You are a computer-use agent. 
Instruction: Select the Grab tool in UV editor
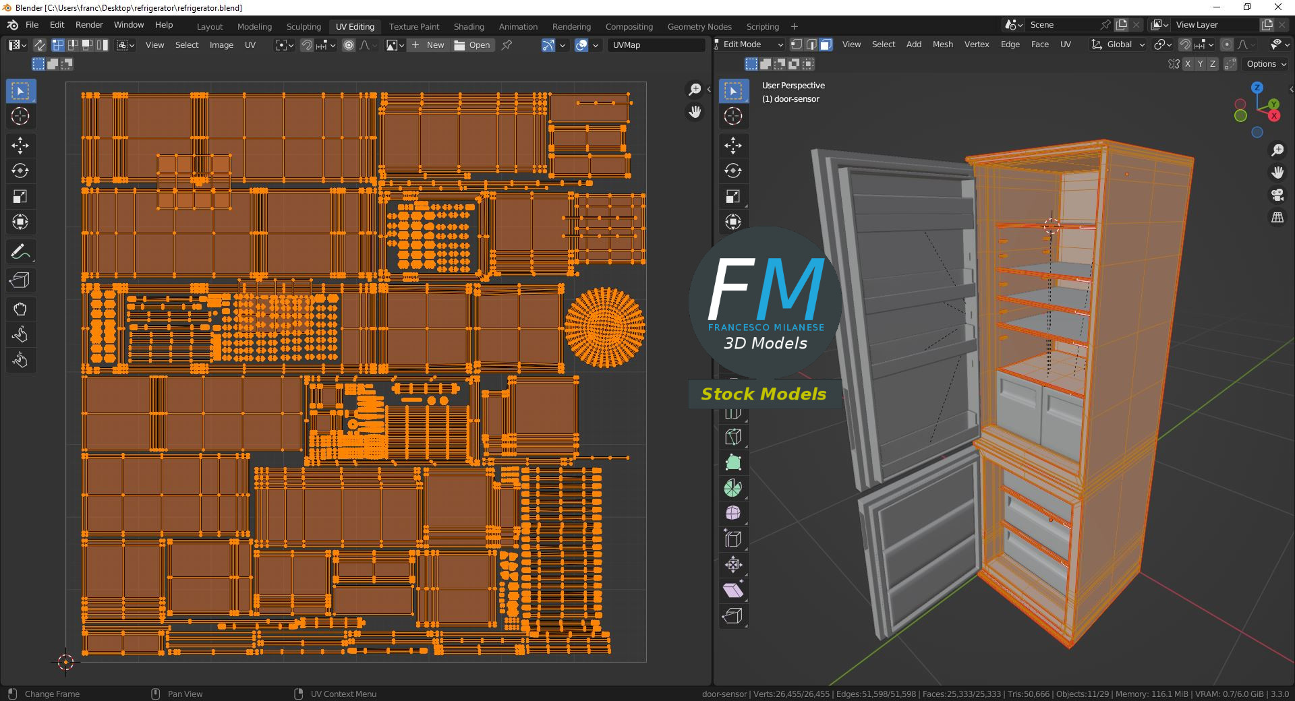[20, 309]
